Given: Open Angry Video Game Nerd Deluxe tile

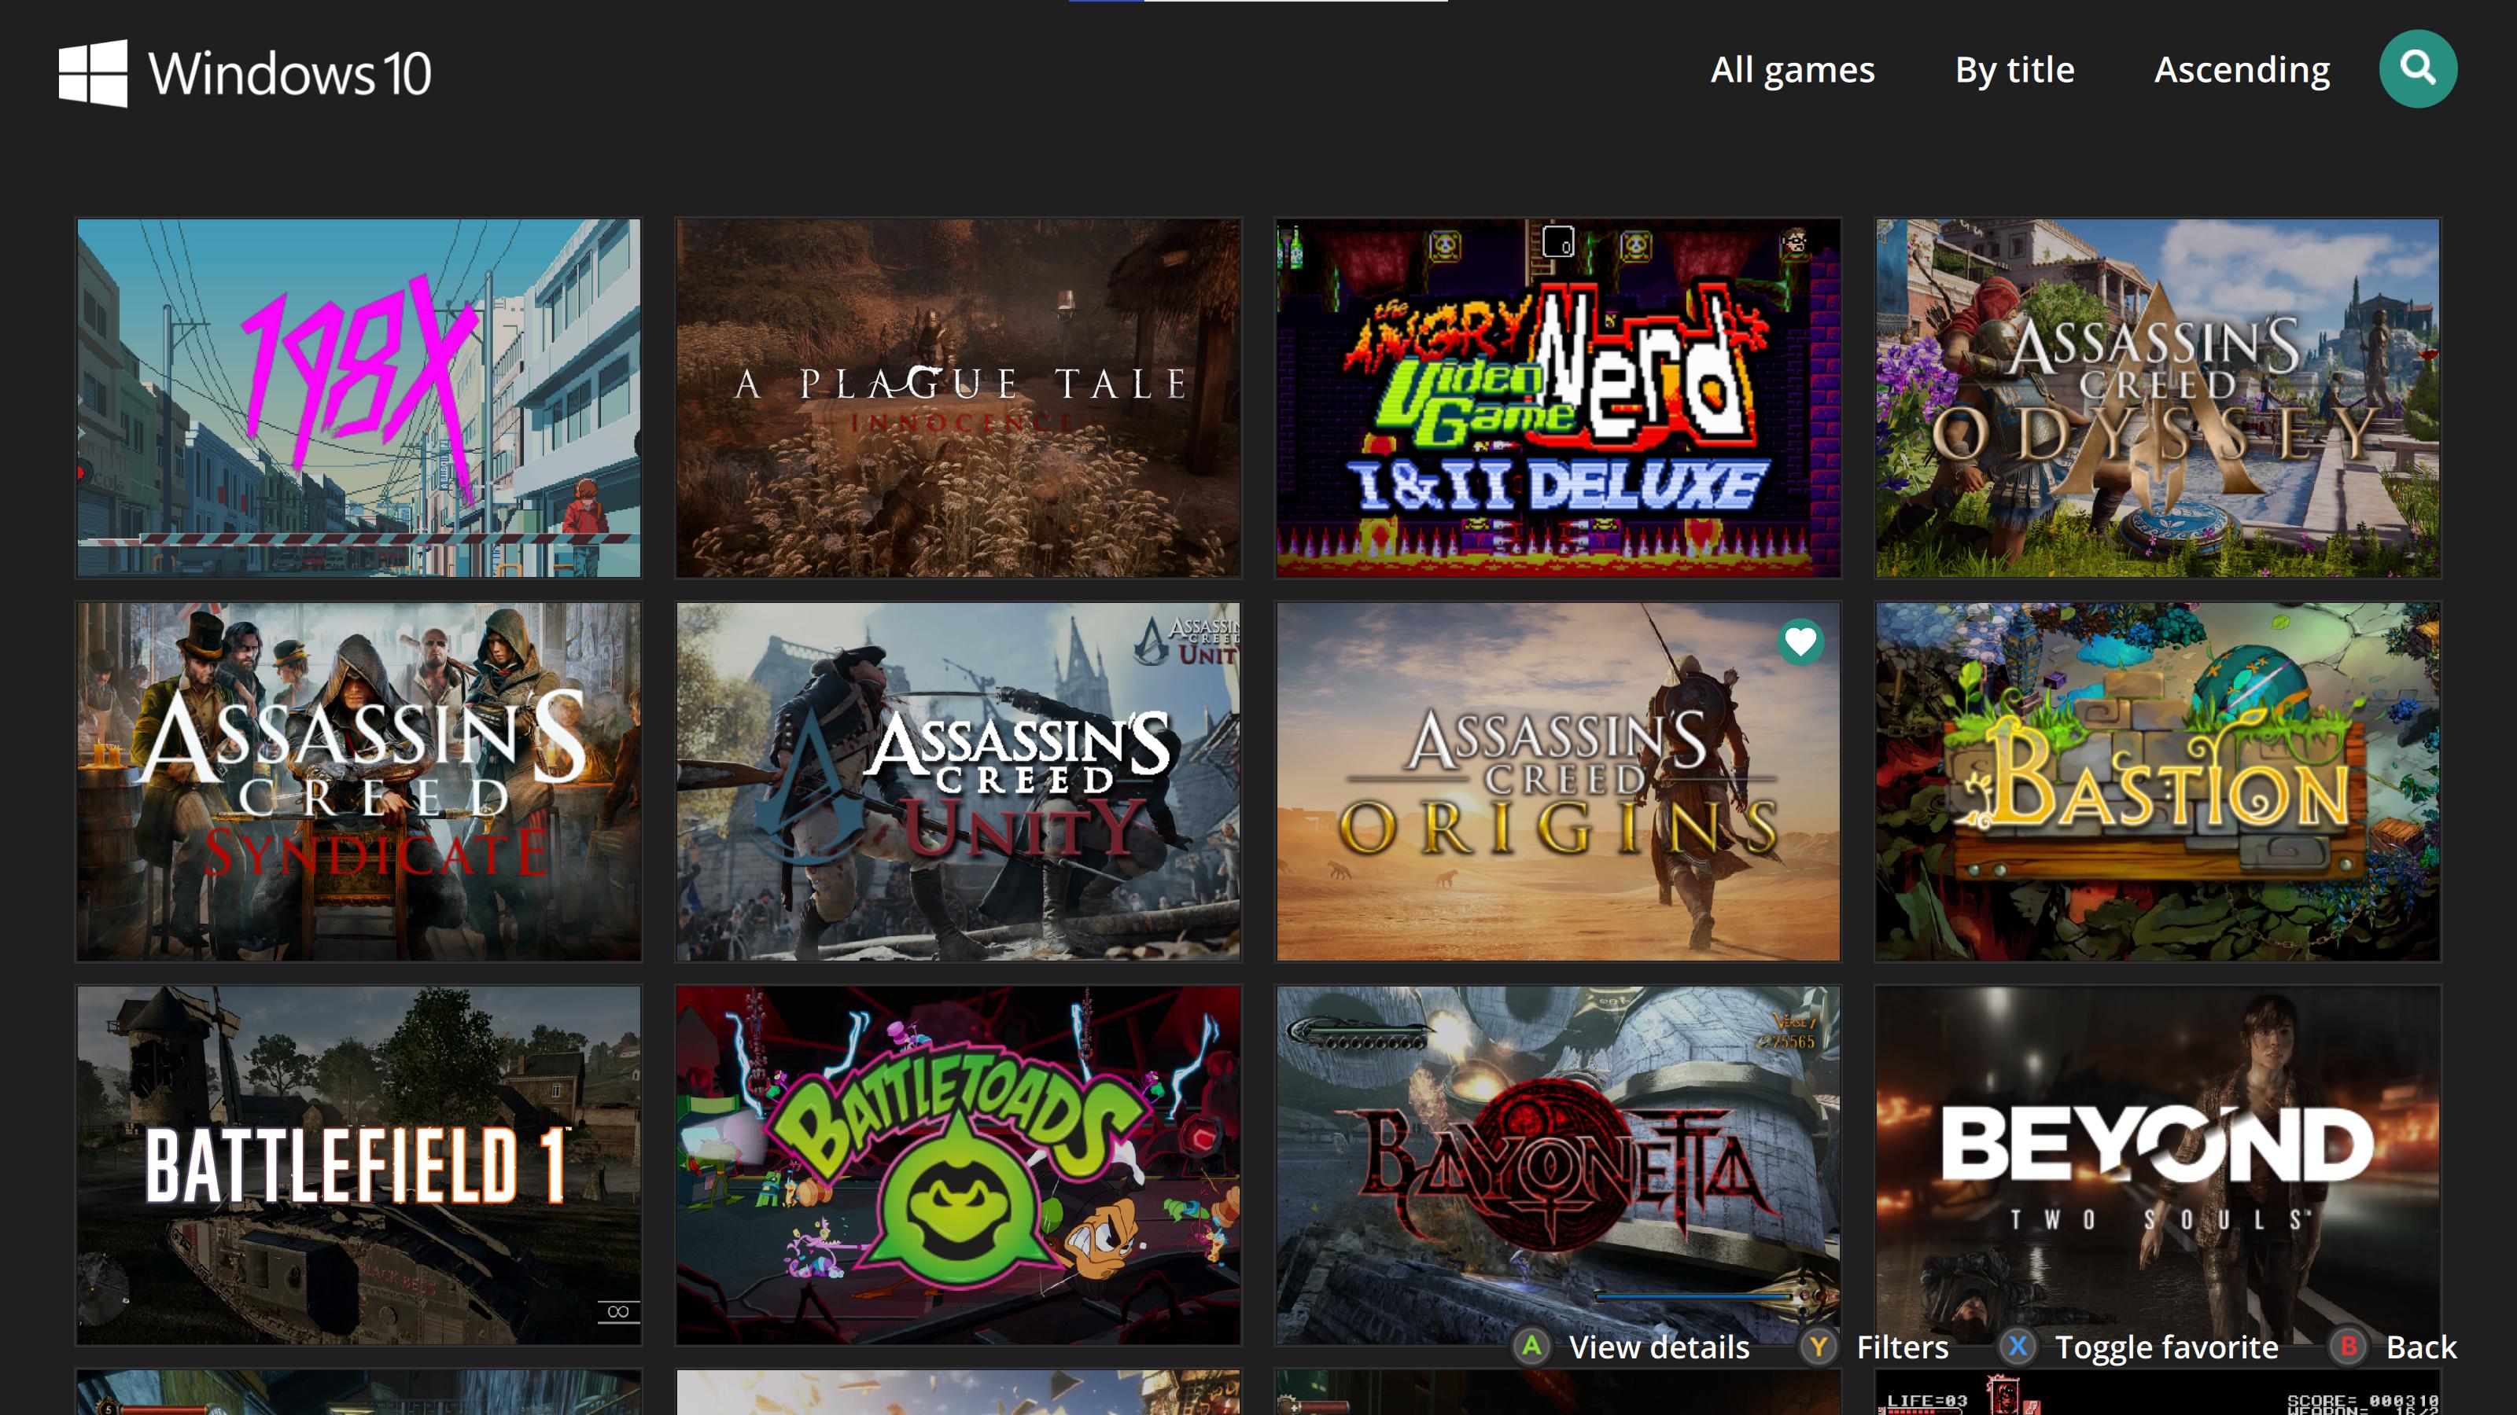Looking at the screenshot, I should click(x=1557, y=398).
